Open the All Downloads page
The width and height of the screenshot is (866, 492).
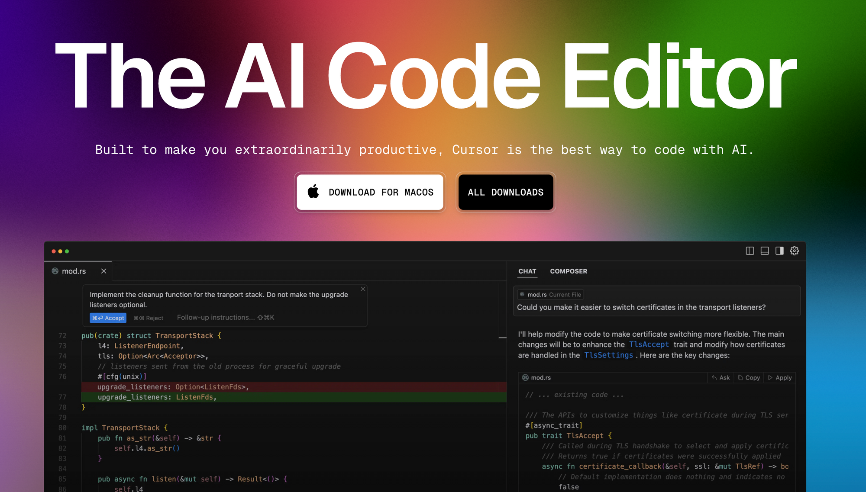[x=505, y=192]
